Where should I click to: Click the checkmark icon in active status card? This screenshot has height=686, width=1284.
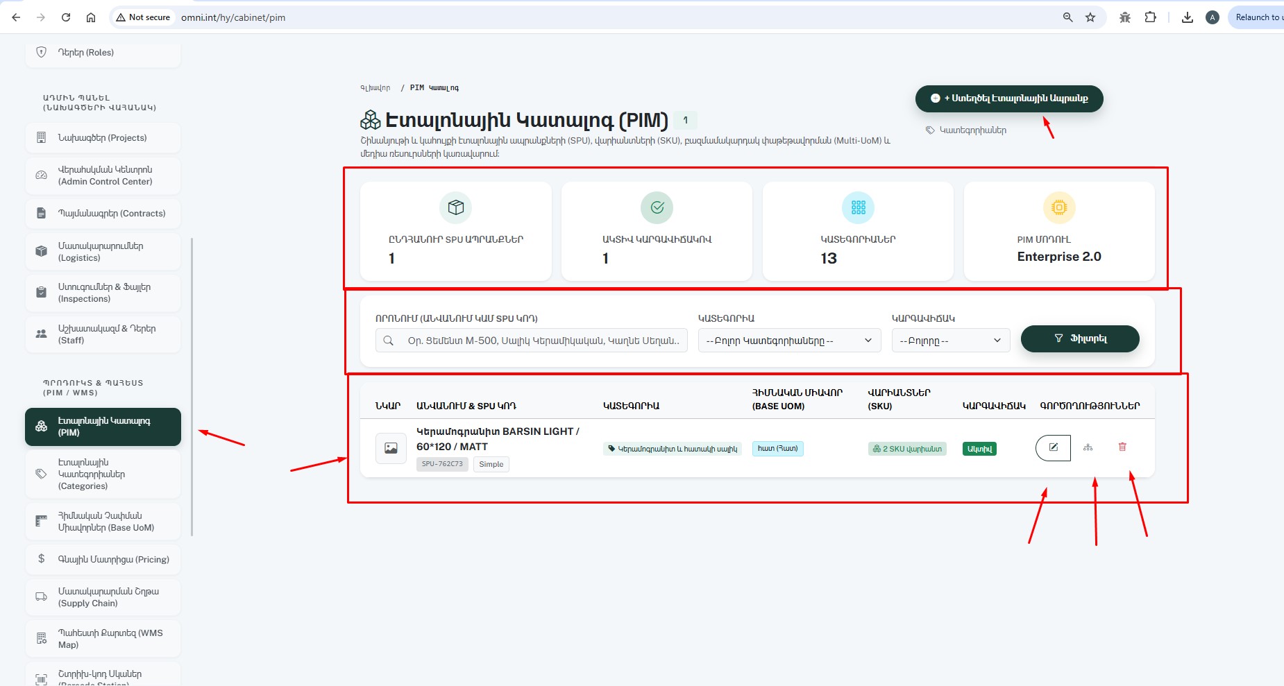pos(657,207)
